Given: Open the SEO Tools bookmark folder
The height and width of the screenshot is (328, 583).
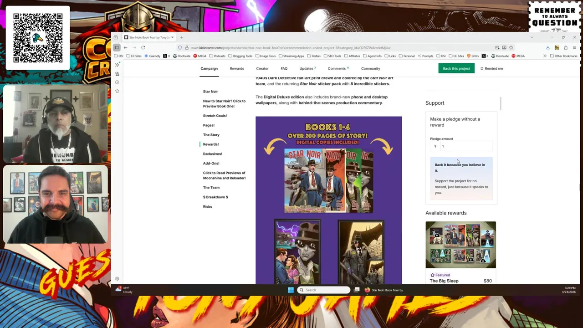Looking at the screenshot, I should click(332, 56).
